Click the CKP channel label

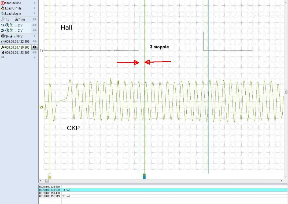pos(73,128)
